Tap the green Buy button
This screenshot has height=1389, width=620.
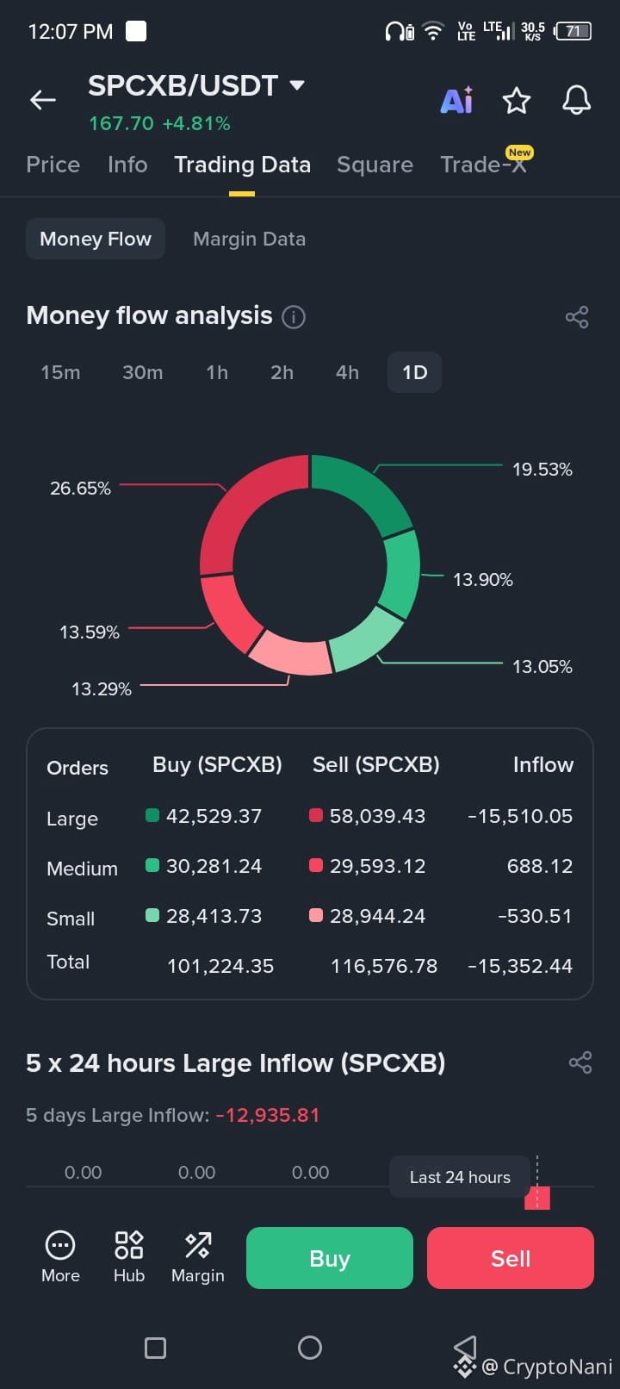point(330,1258)
